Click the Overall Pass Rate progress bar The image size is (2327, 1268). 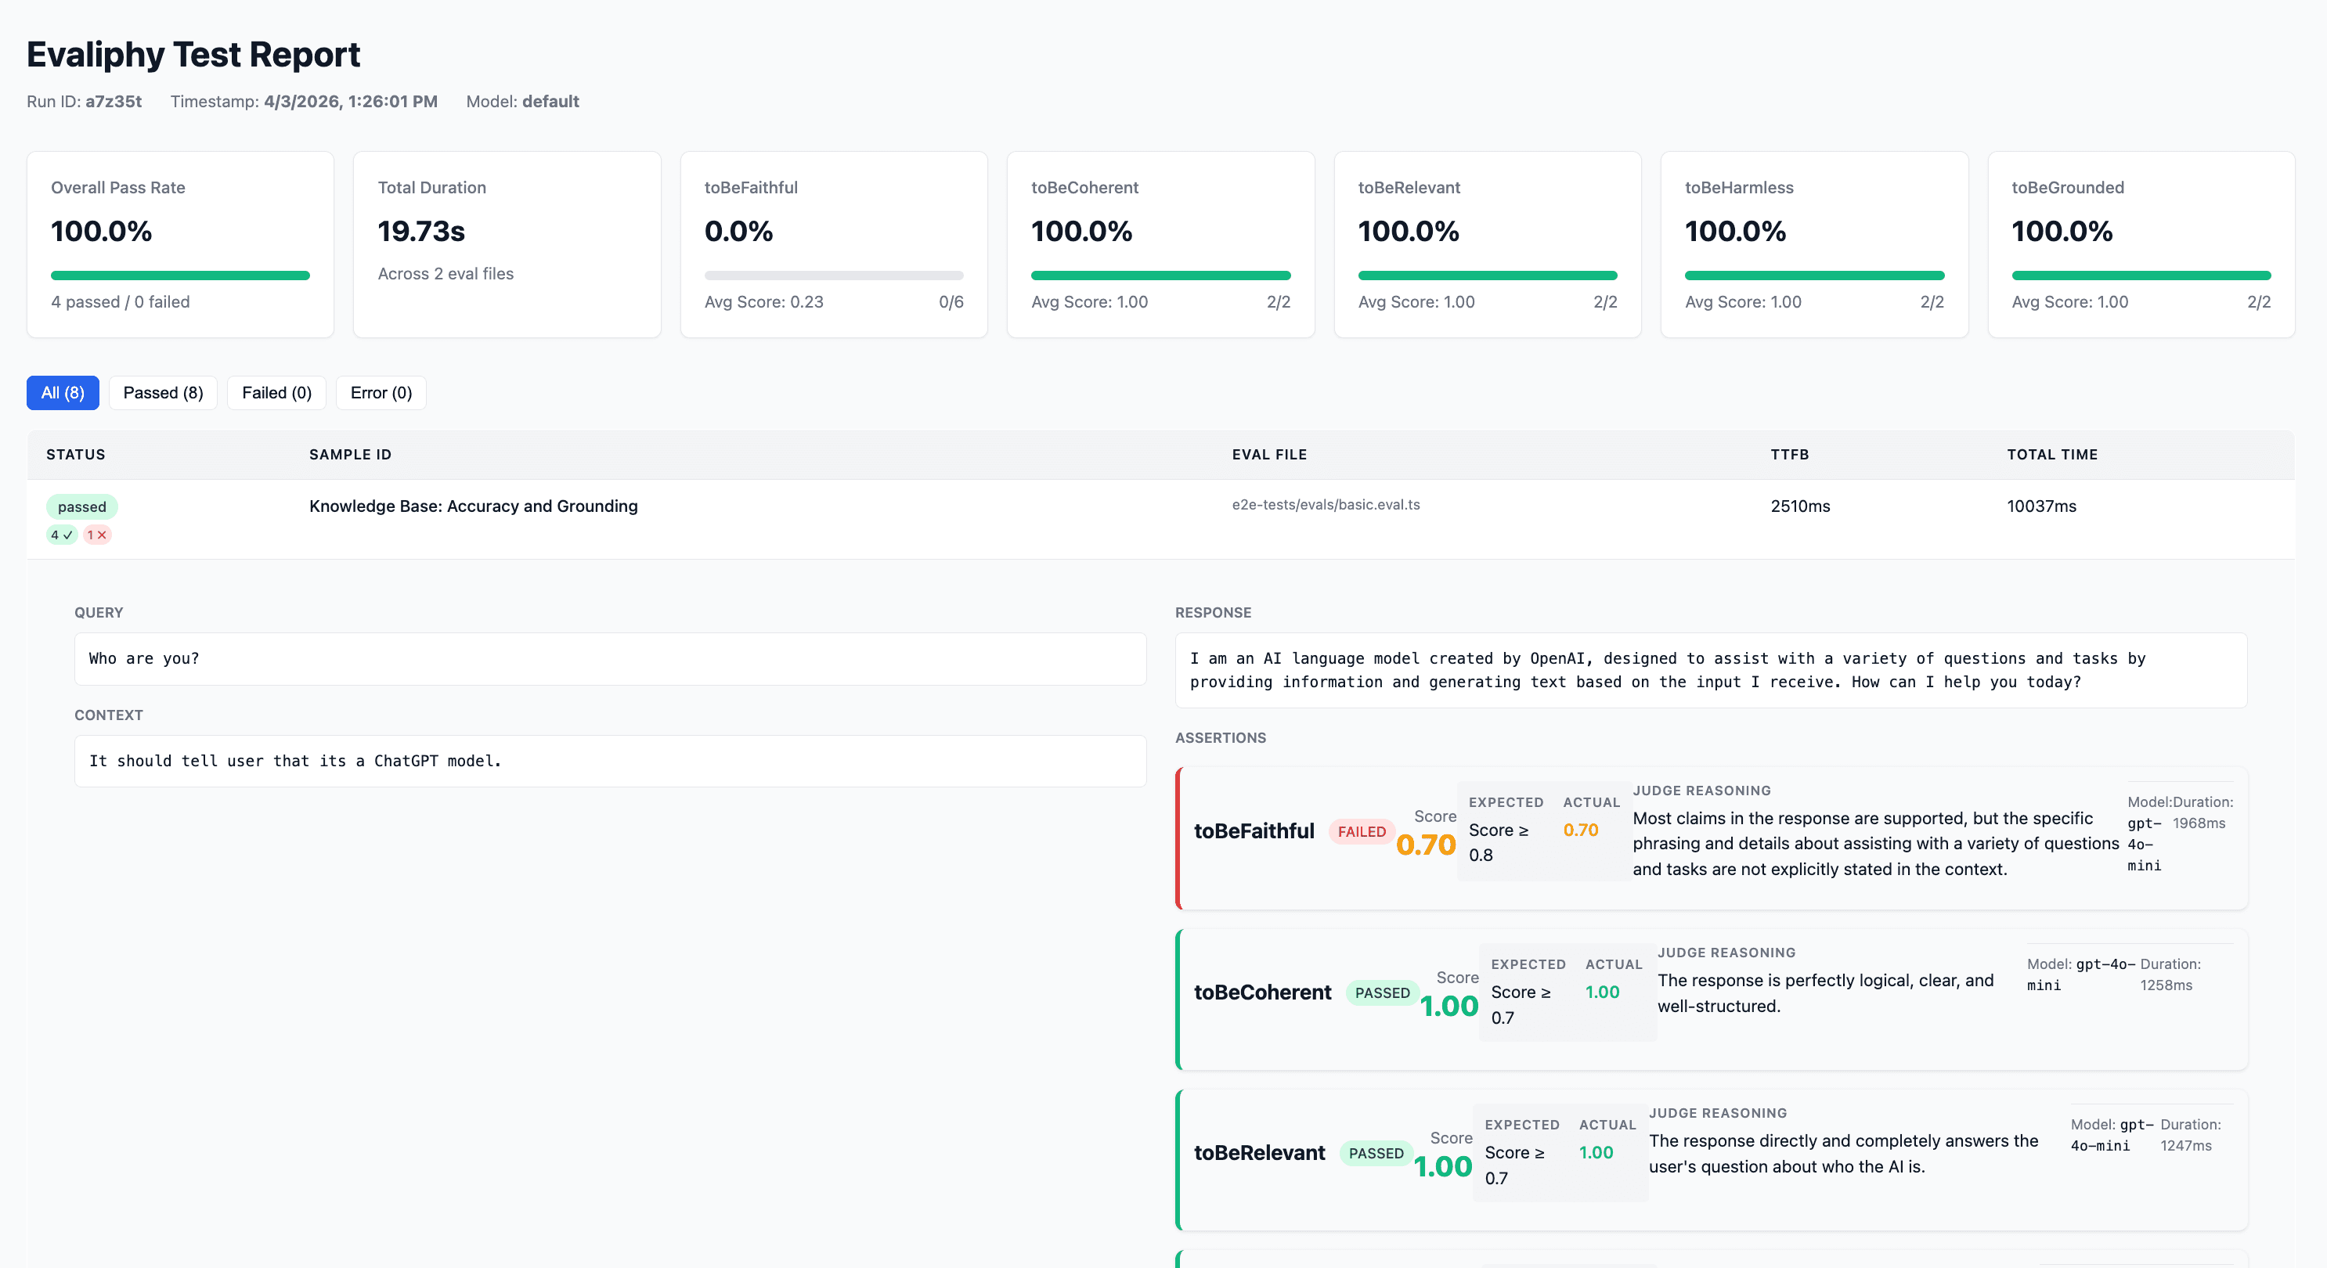click(x=180, y=275)
